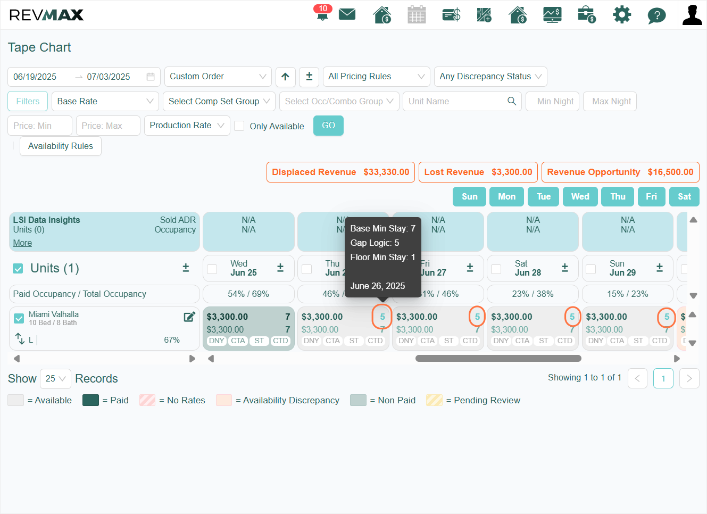
Task: Open the payment card dollar icon
Action: pyautogui.click(x=451, y=14)
